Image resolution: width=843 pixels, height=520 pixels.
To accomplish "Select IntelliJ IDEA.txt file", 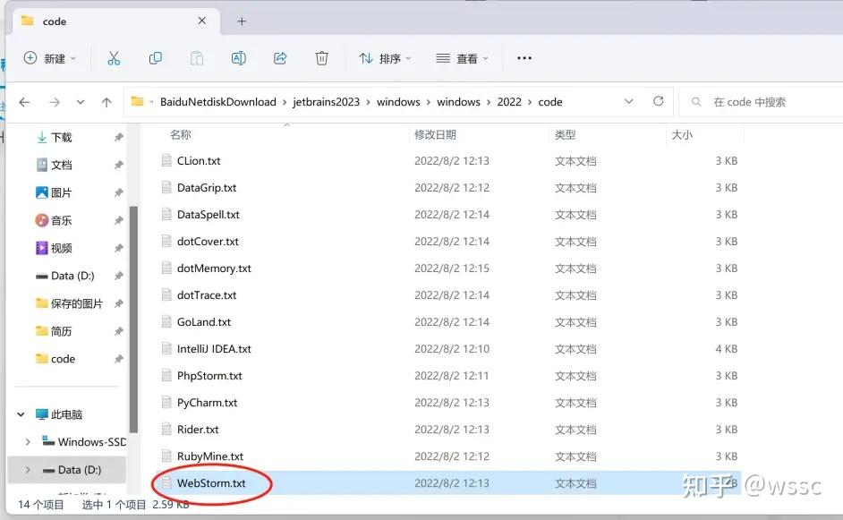I will pos(214,348).
